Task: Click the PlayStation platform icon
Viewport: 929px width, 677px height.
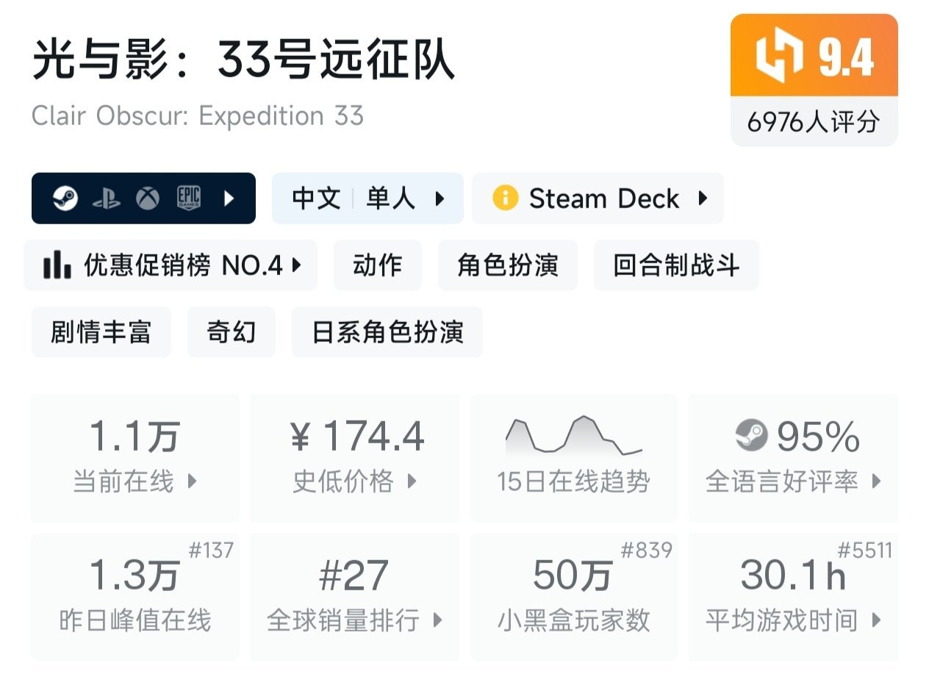Action: [107, 198]
